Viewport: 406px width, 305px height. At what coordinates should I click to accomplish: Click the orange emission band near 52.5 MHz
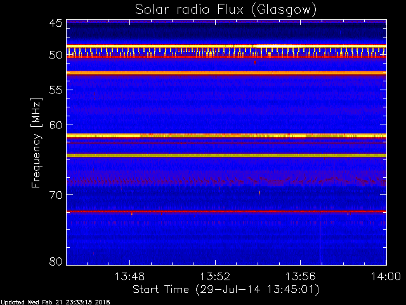click(x=226, y=73)
